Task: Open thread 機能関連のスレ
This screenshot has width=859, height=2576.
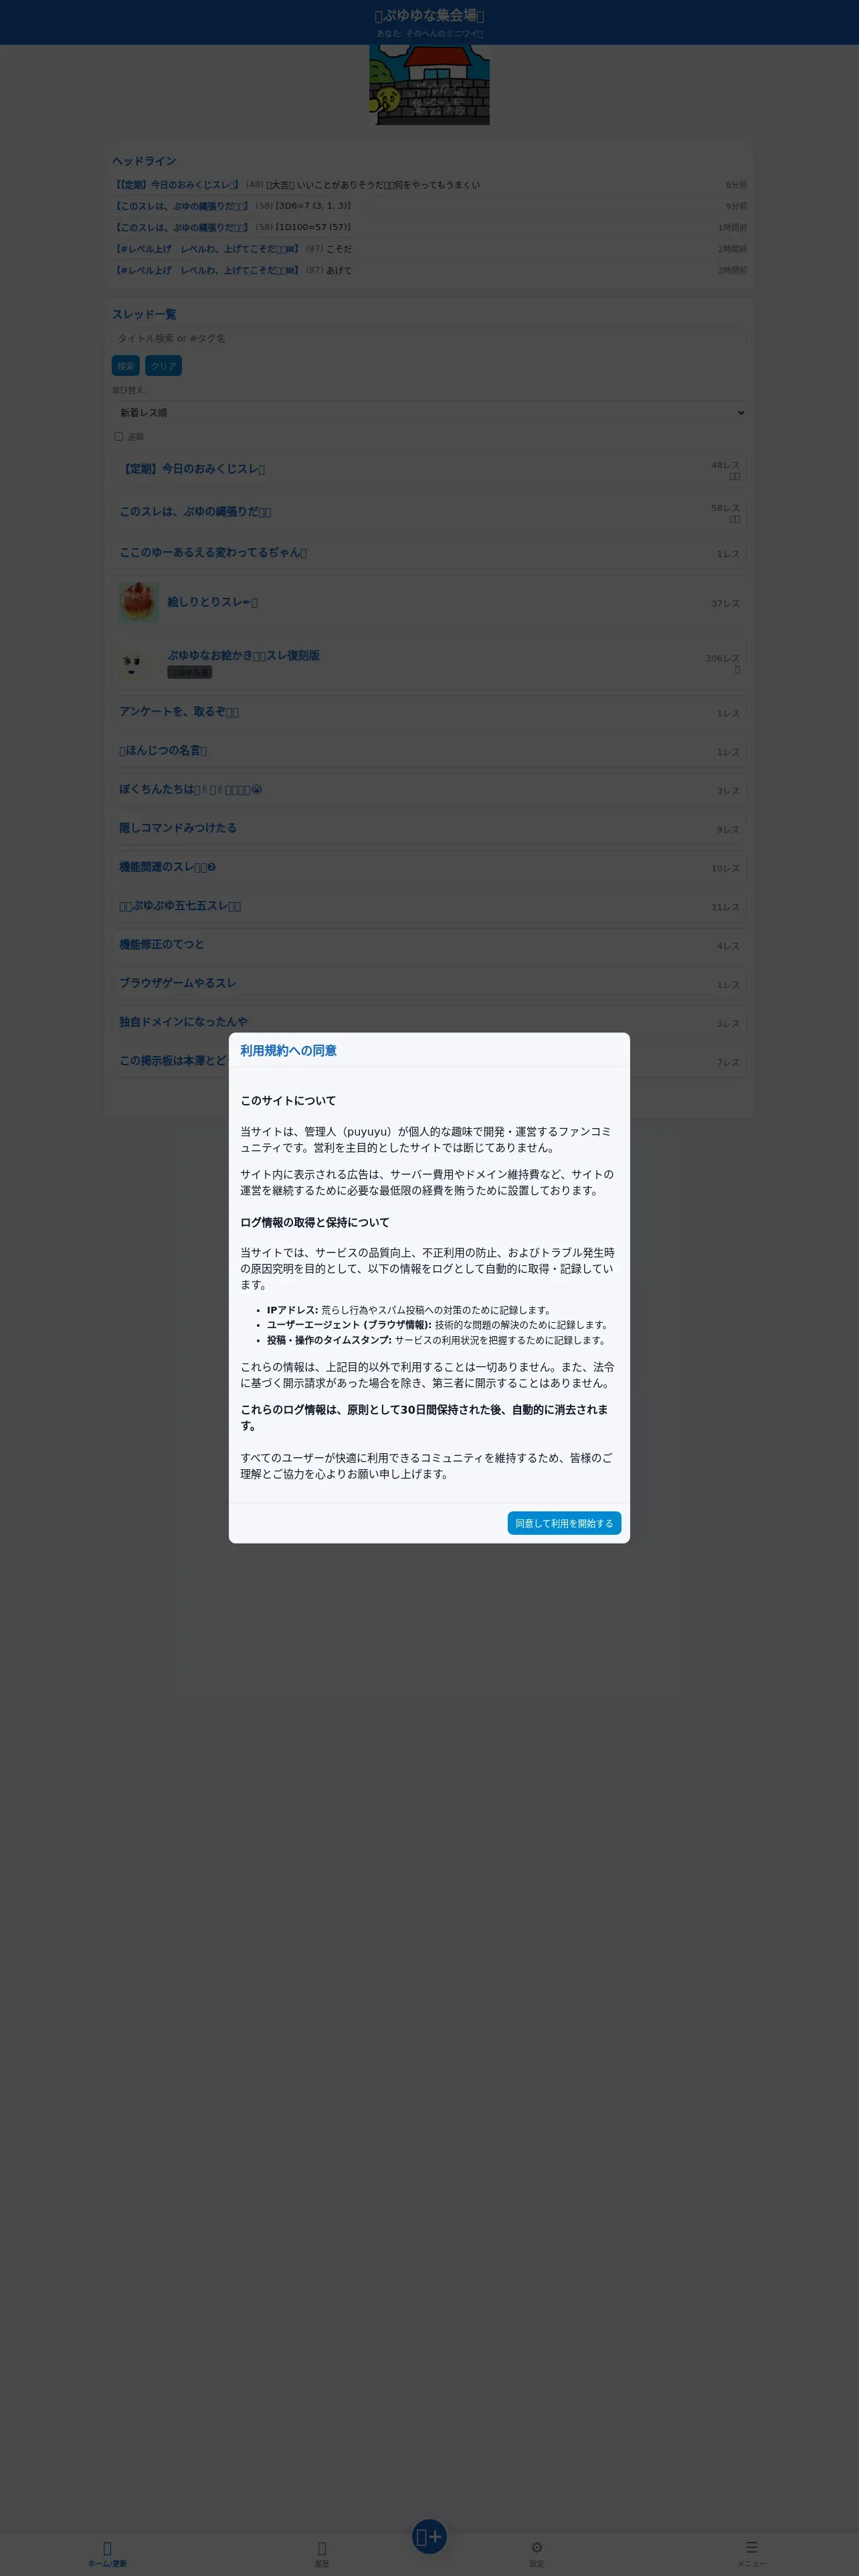Action: pyautogui.click(x=429, y=868)
